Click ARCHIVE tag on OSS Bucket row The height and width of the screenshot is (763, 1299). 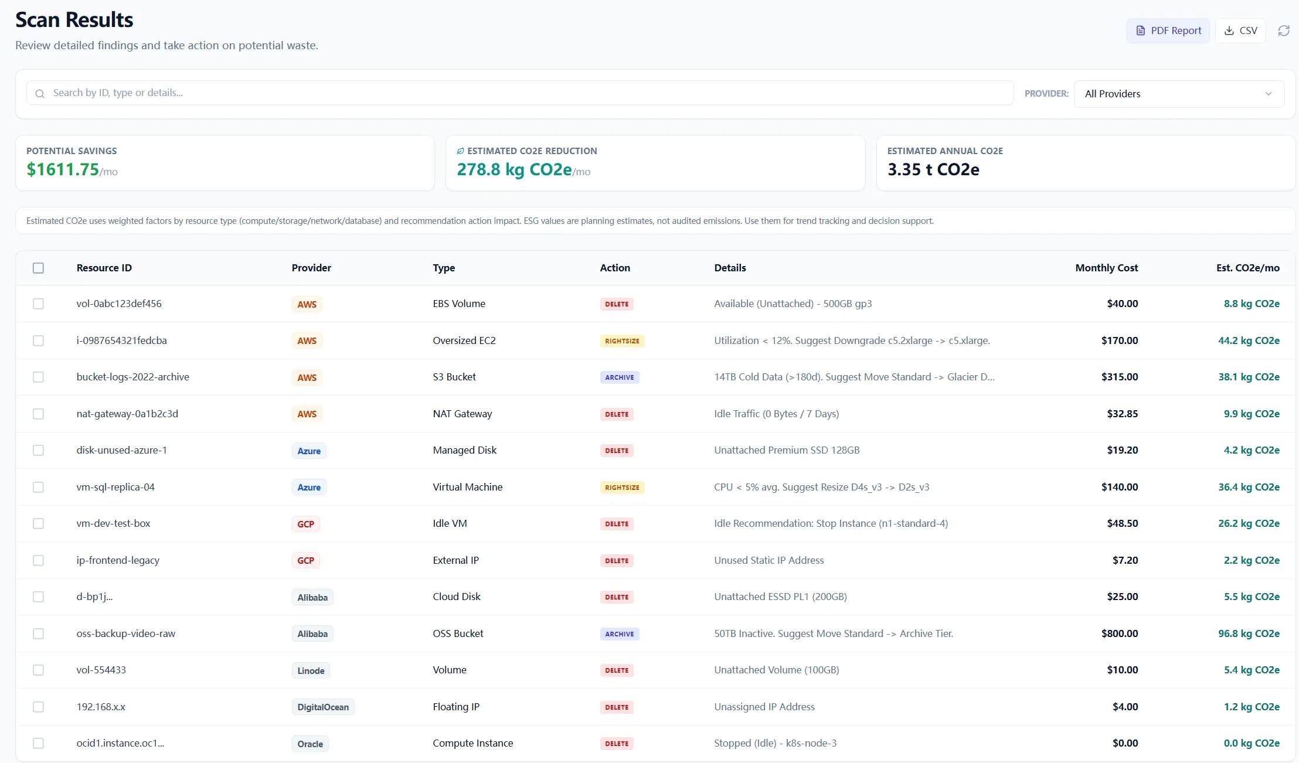(x=620, y=634)
